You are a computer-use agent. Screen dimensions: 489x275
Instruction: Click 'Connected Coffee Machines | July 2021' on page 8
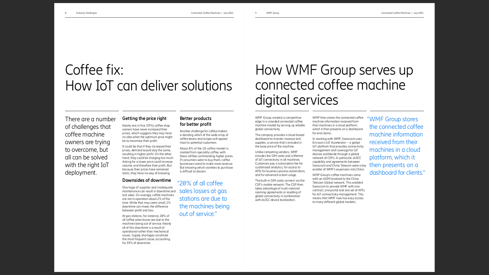click(x=212, y=13)
